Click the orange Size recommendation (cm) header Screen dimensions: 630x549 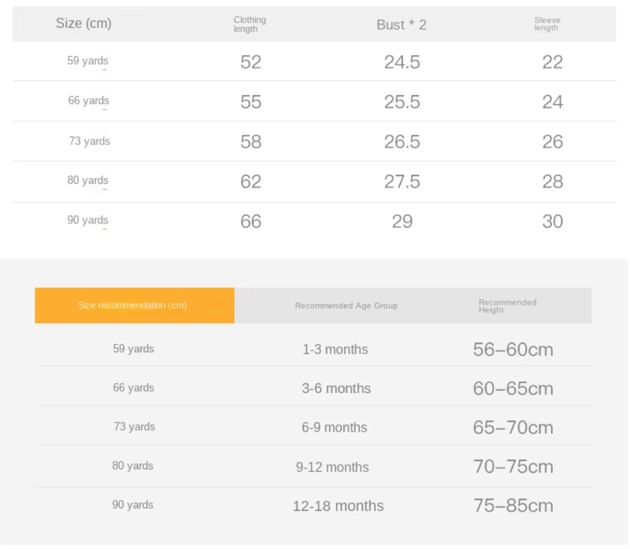click(x=135, y=306)
